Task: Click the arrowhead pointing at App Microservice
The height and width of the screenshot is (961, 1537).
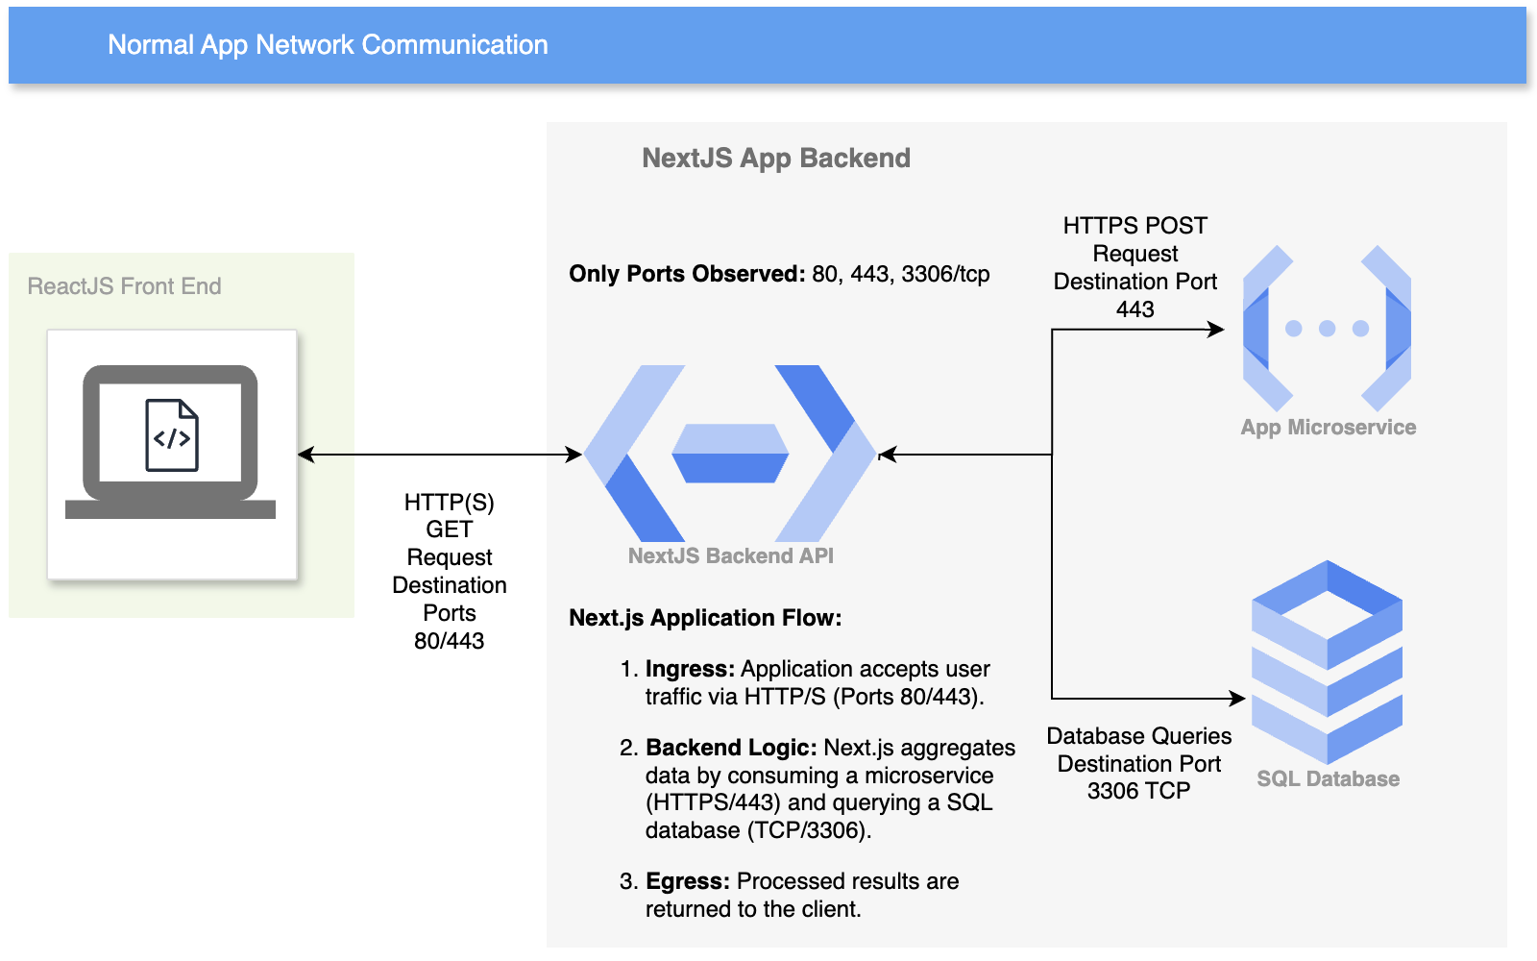Action: [x=1216, y=330]
